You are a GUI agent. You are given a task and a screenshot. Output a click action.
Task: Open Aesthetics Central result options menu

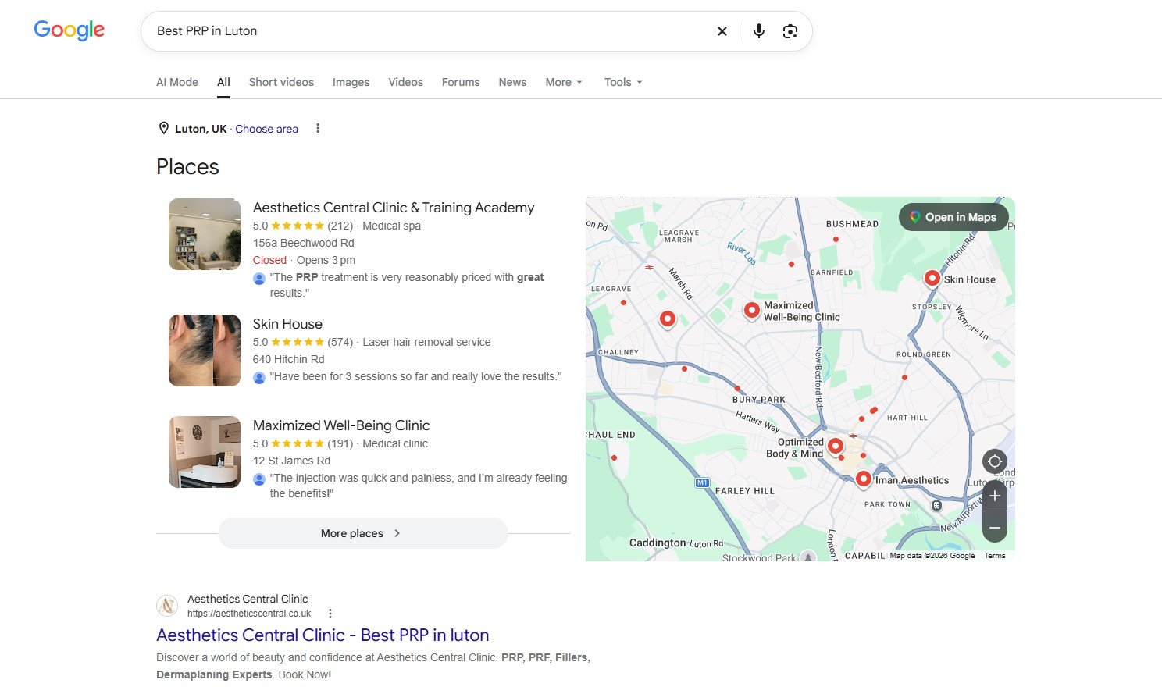[x=330, y=614]
